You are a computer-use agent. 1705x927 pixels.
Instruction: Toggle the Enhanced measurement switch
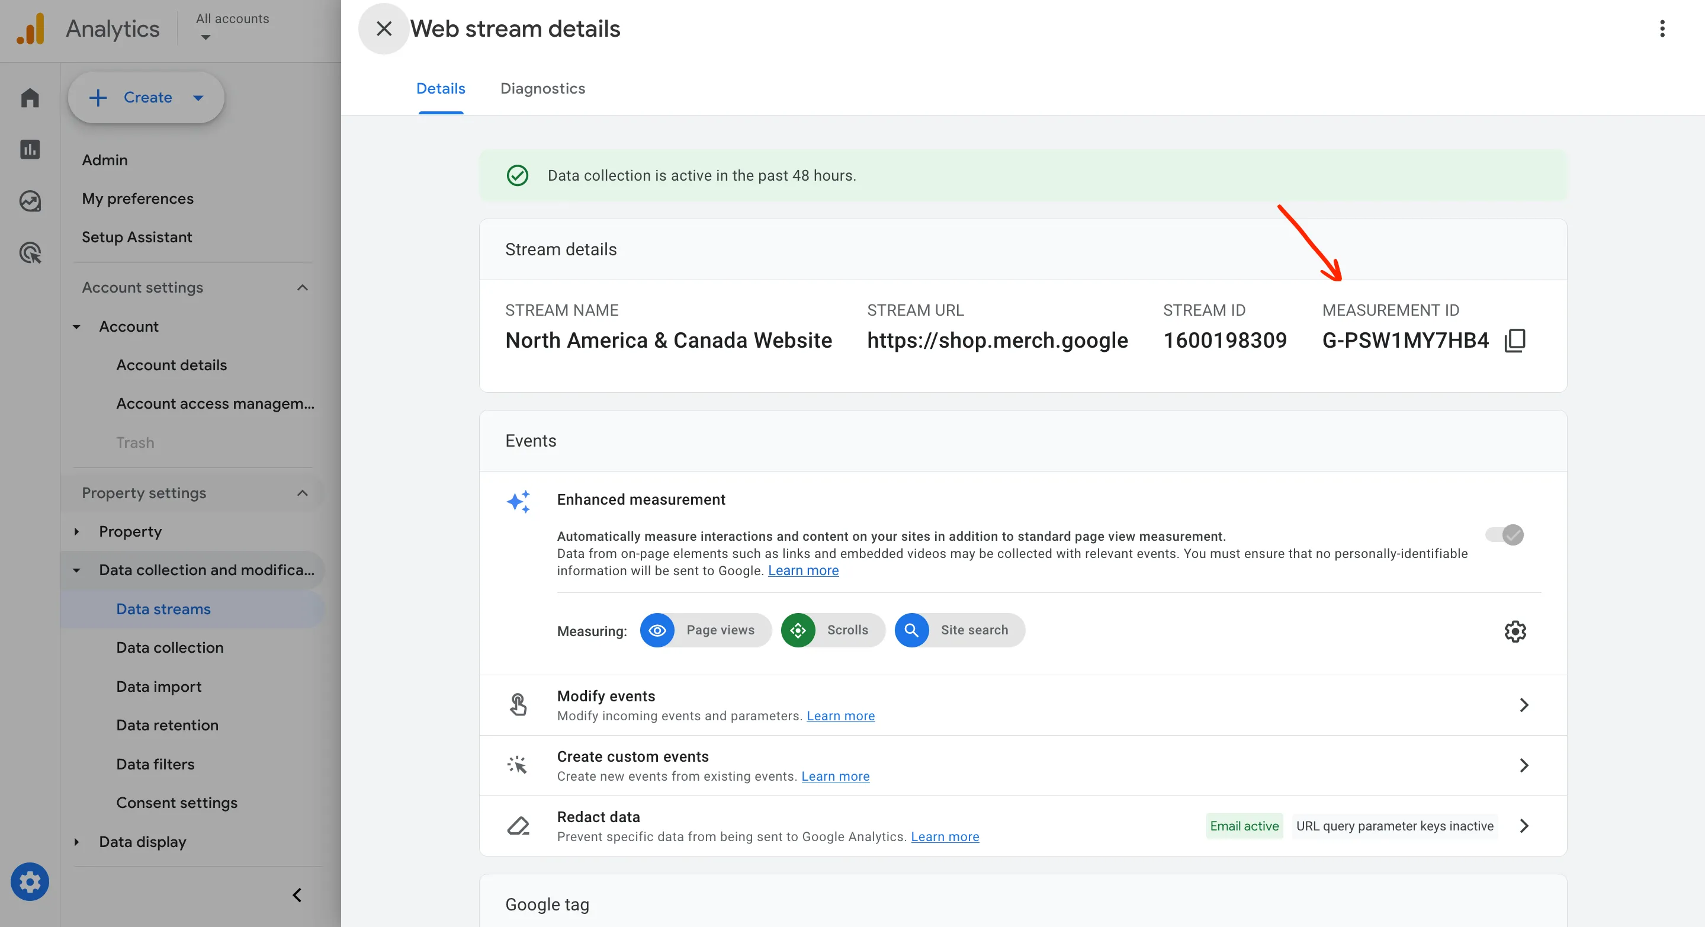[x=1504, y=534]
